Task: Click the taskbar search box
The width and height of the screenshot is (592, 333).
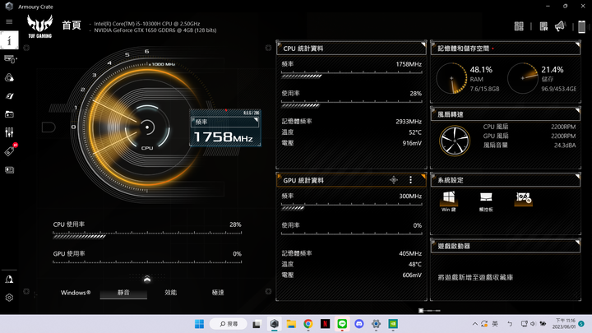Action: 229,324
